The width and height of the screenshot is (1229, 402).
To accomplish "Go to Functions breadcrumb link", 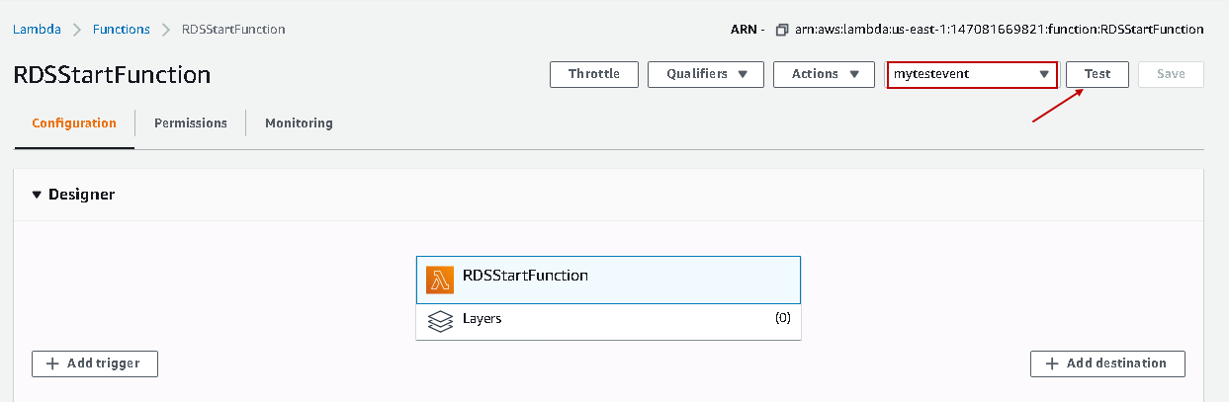I will click(122, 30).
